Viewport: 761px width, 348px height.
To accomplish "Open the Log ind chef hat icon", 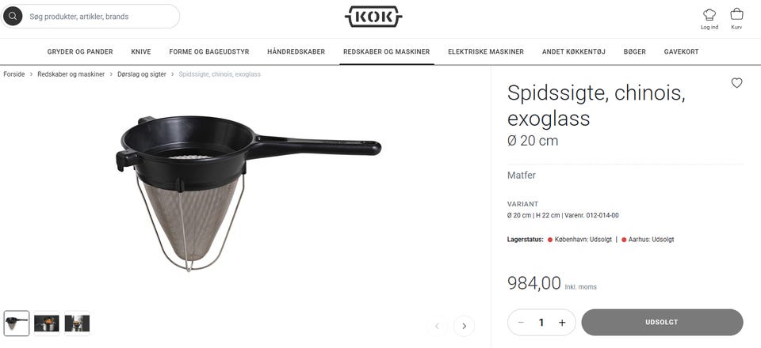I will pos(709,14).
